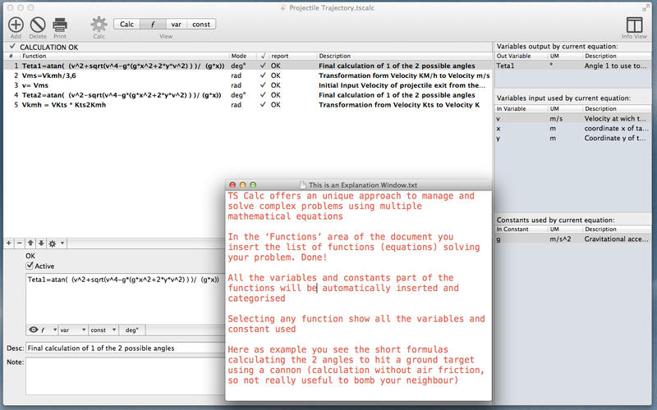Expand the var dropdown in the formula editor
This screenshot has width=657, height=410.
[72, 330]
